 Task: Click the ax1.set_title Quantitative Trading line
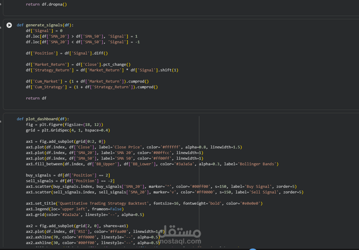point(144,203)
